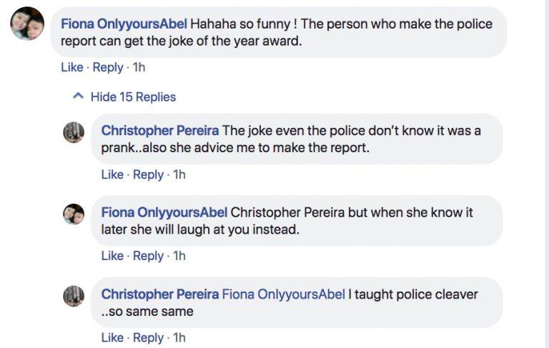This screenshot has height=348, width=549.
Task: Open Christopher Pereira's name on the 'prank' reply
Action: pos(160,131)
